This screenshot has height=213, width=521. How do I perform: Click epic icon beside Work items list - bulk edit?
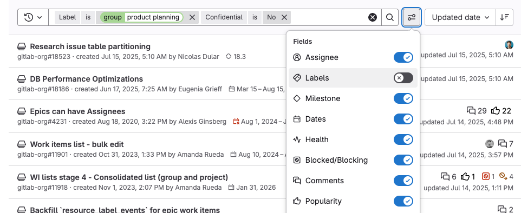[22, 144]
